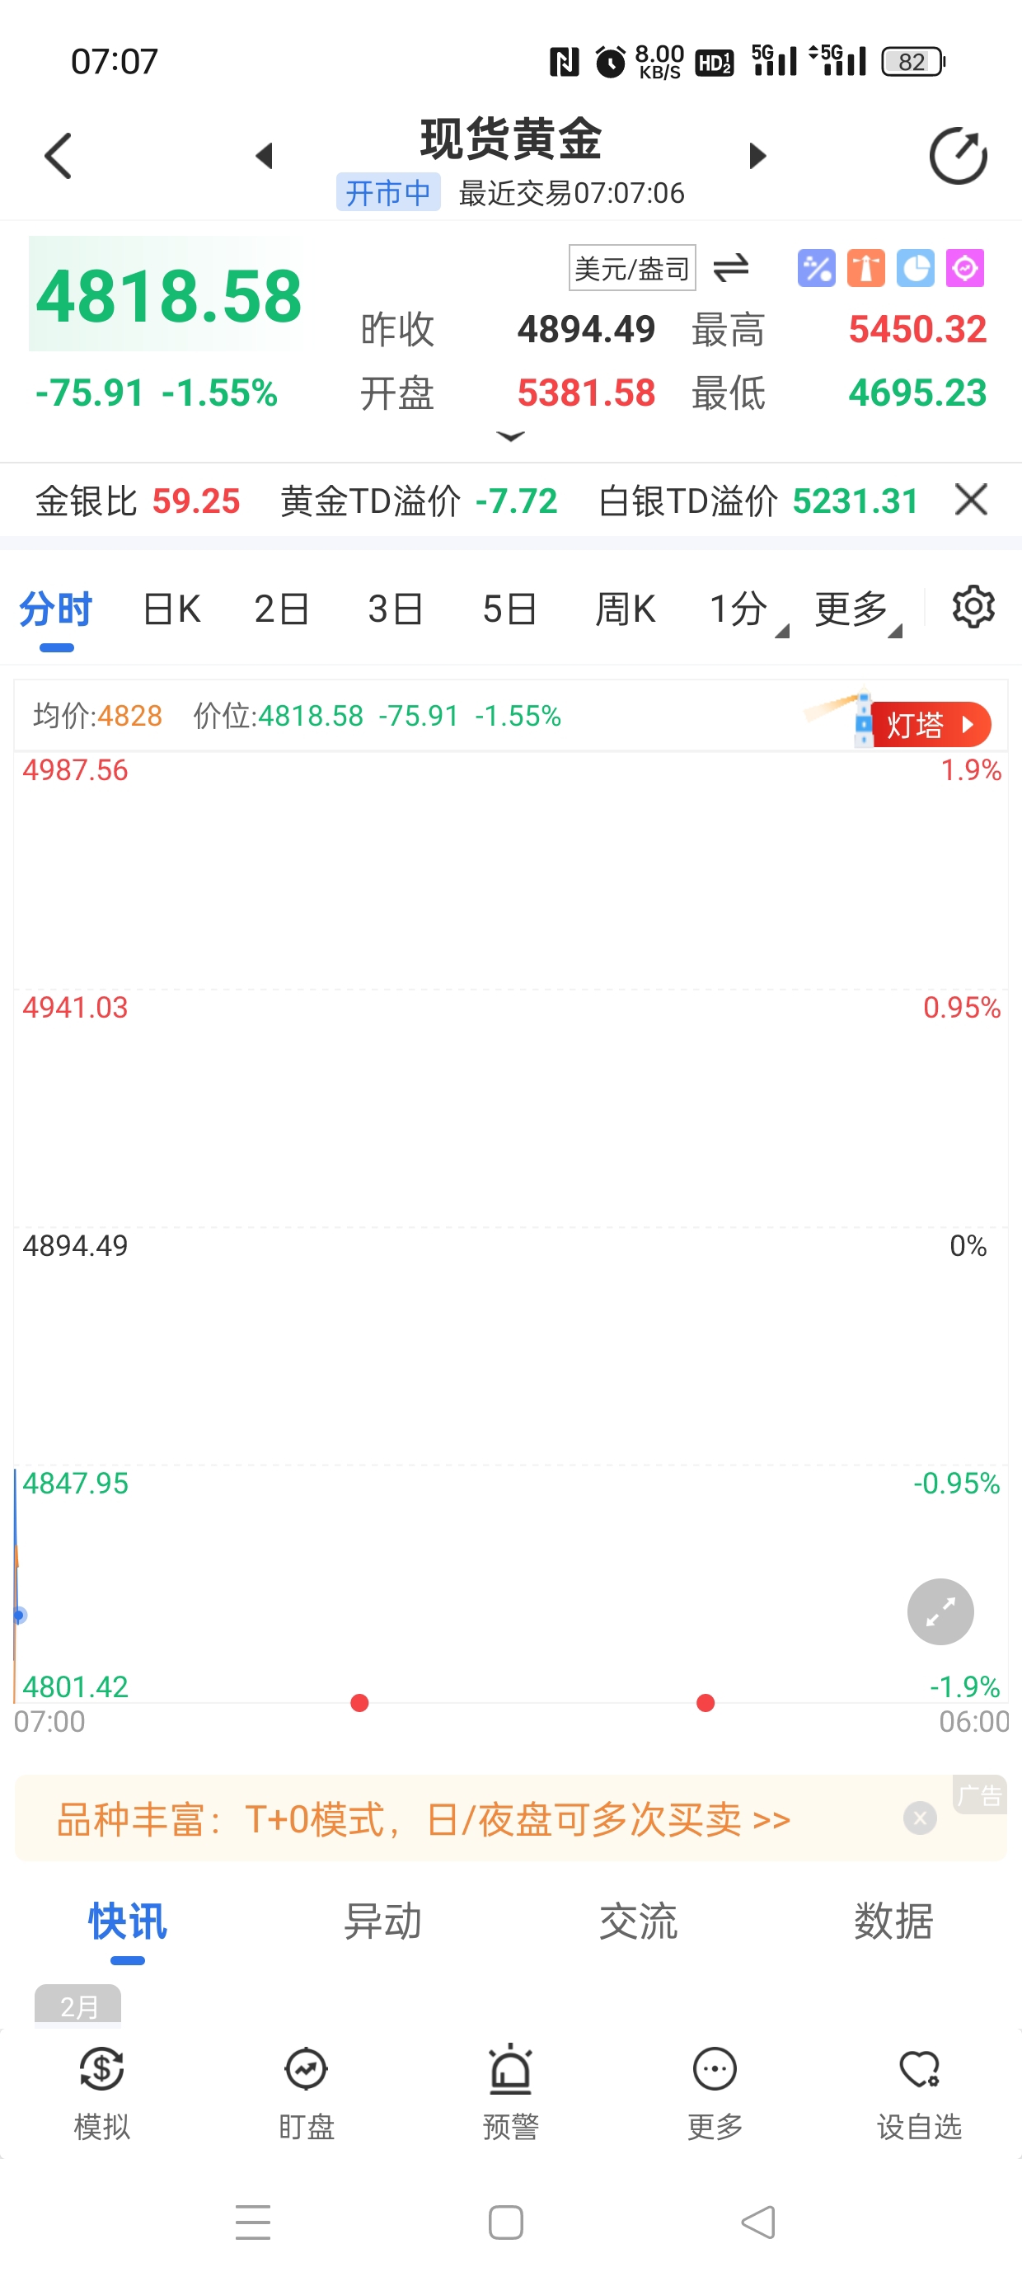
Task: Select the 异动 tab
Action: 382,1921
